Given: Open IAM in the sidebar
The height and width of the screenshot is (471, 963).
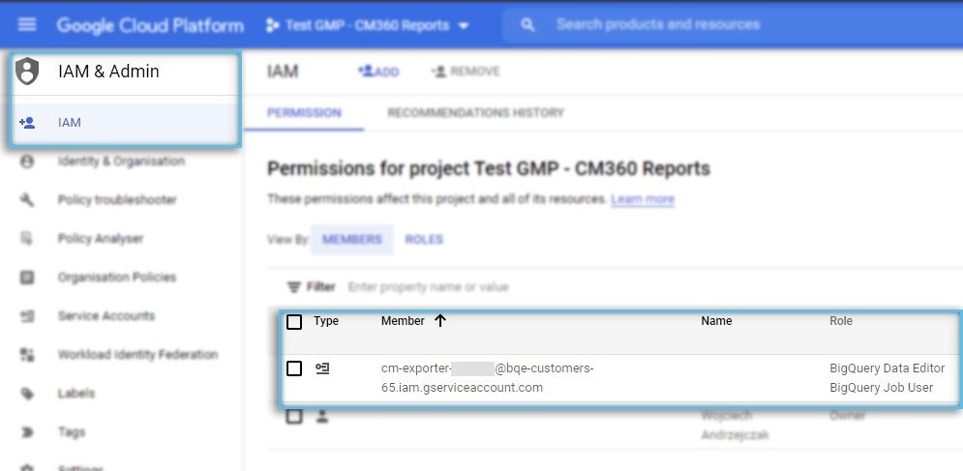Looking at the screenshot, I should tap(125, 122).
